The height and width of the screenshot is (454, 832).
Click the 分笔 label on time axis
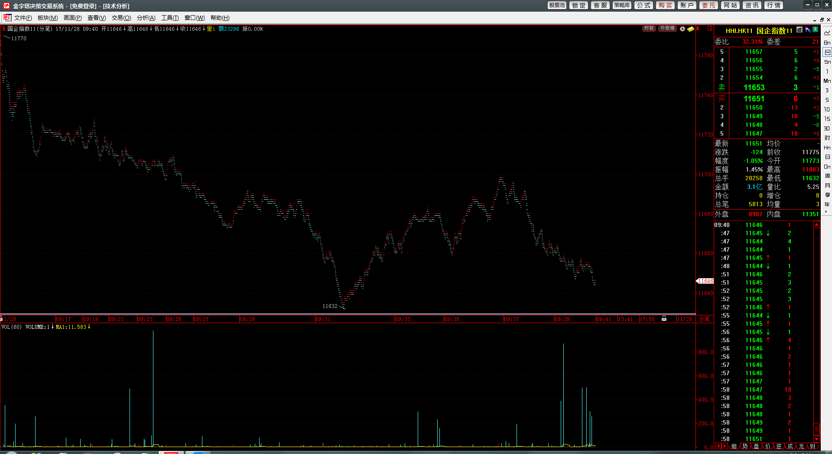pos(704,319)
